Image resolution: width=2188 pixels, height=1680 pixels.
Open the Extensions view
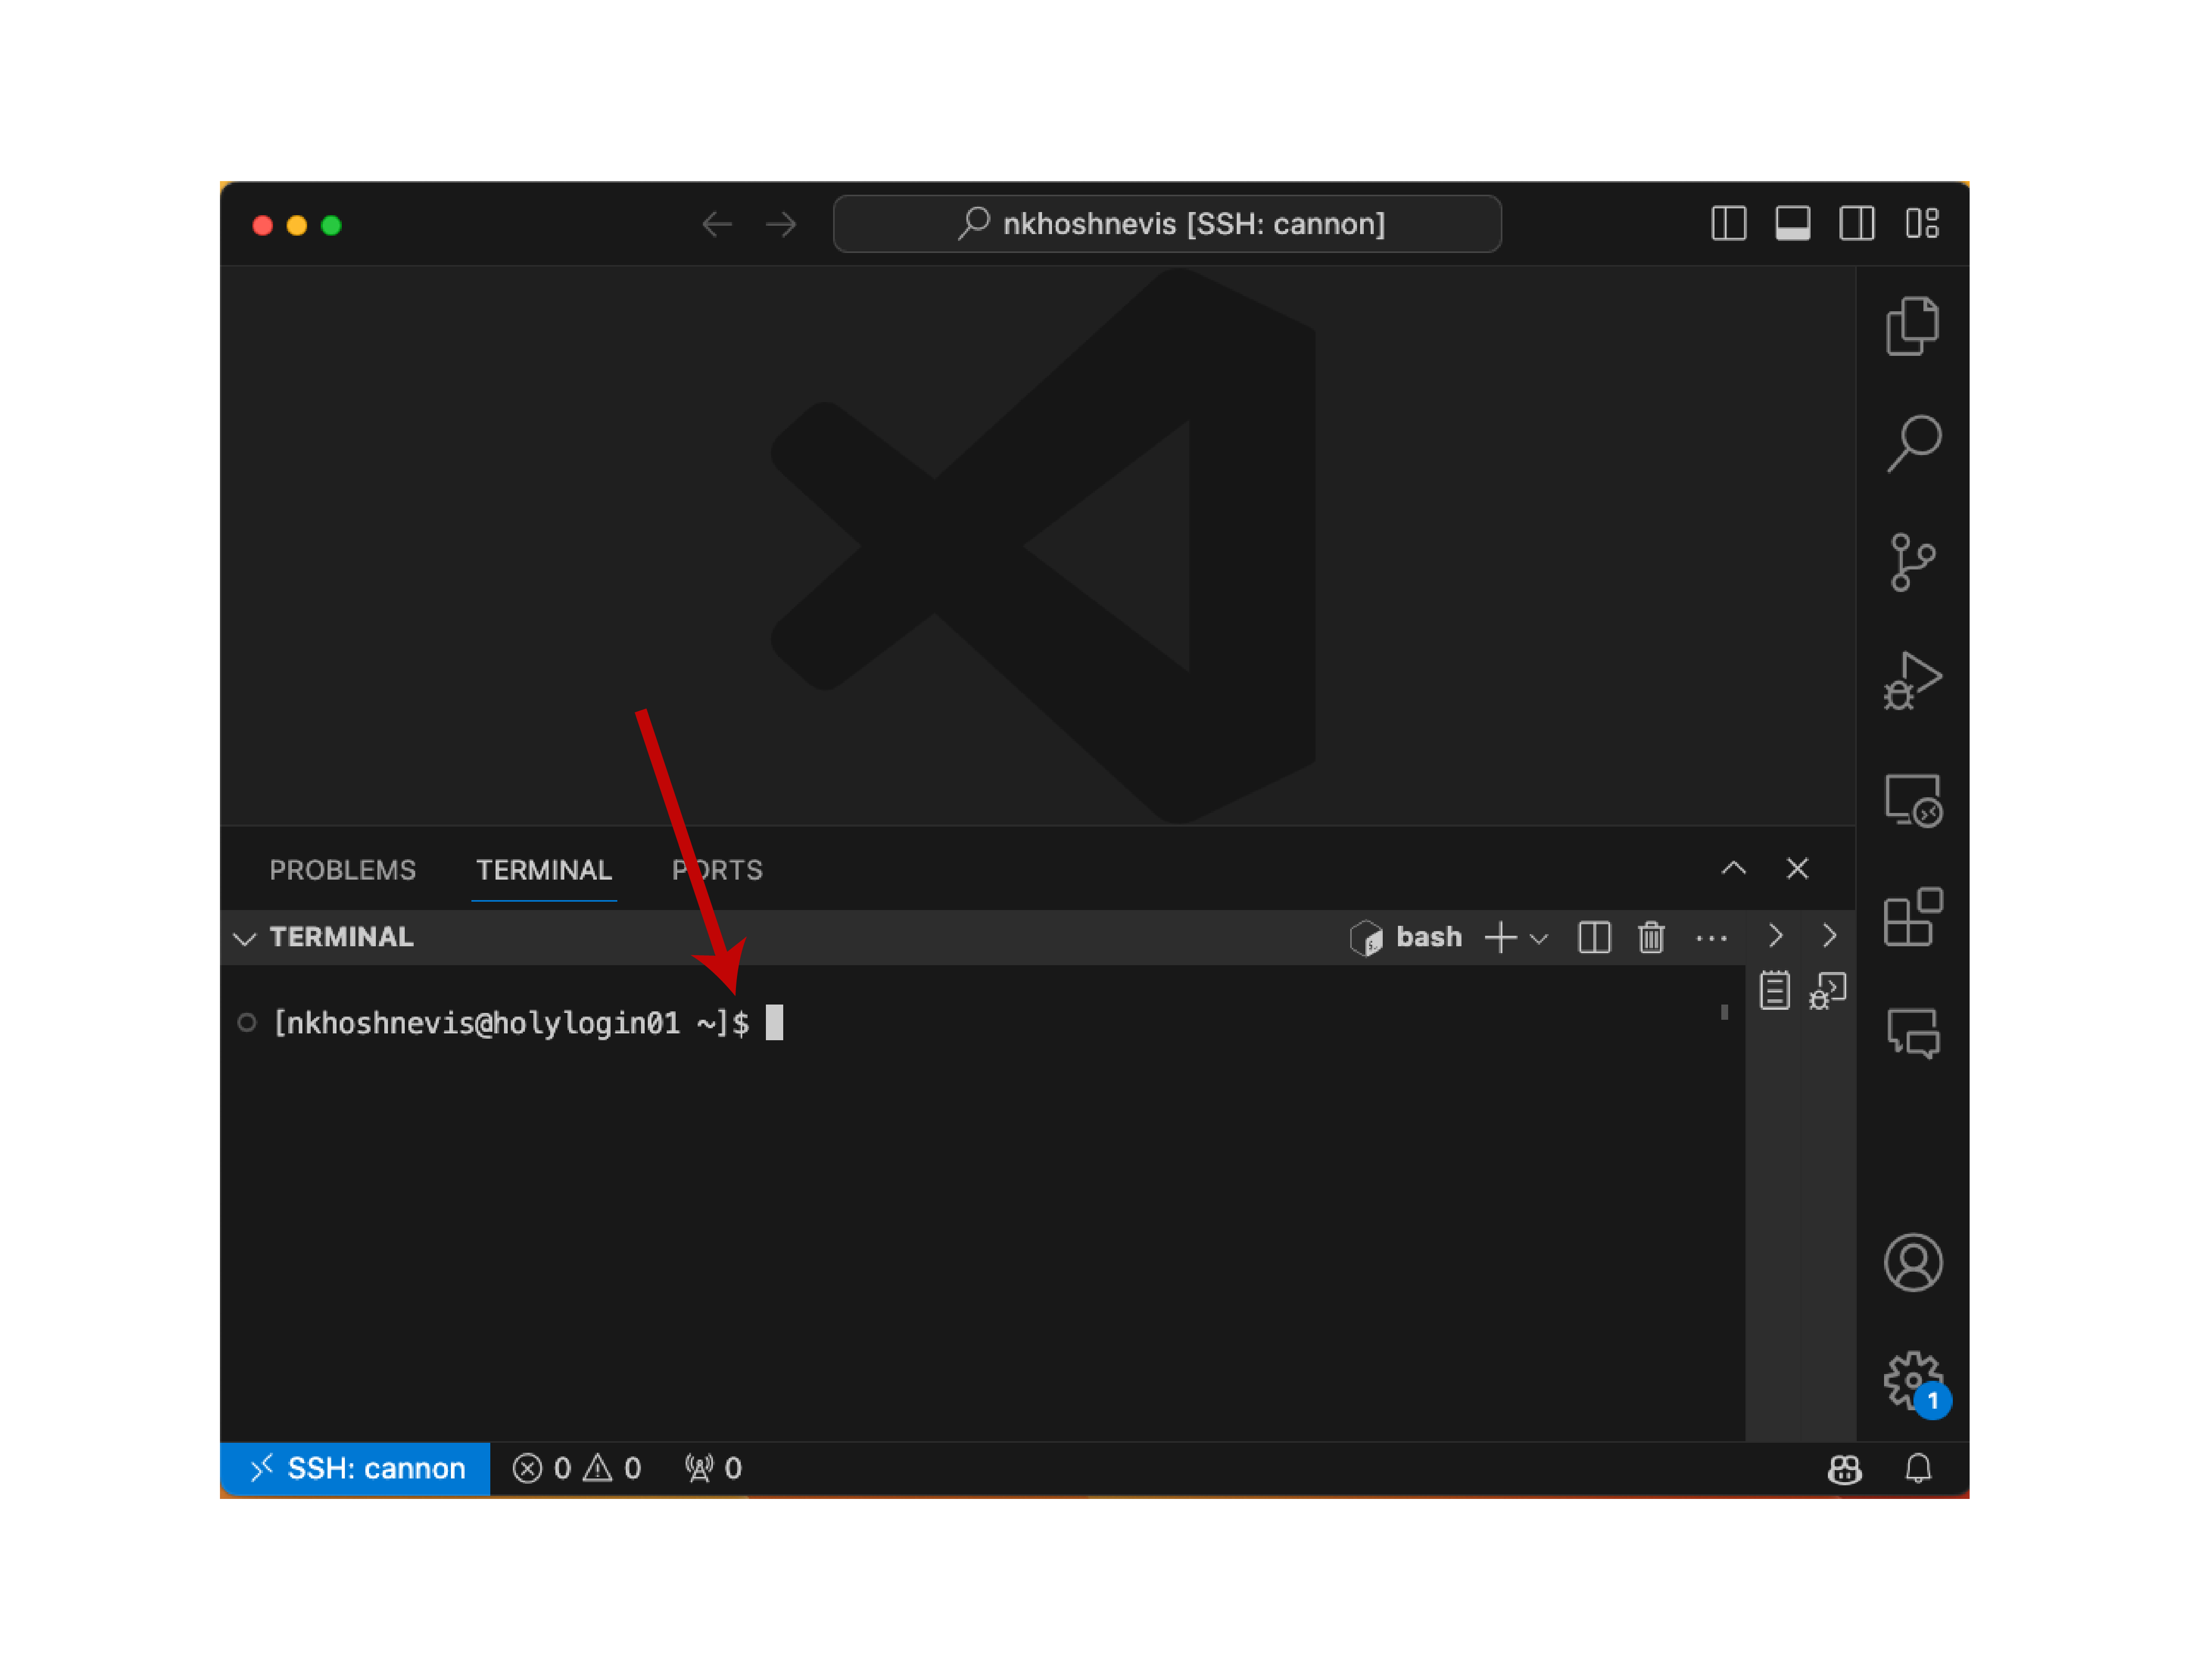point(1912,916)
